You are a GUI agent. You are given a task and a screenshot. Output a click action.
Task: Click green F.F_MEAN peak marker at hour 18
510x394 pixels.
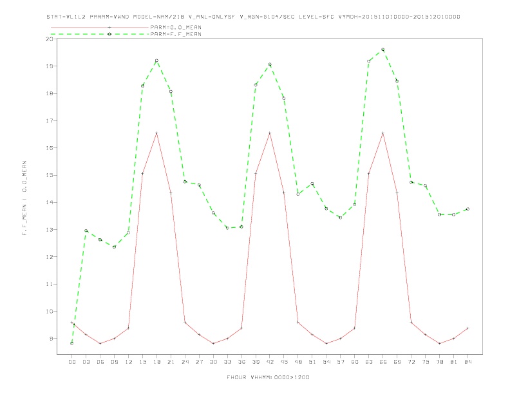pos(156,61)
